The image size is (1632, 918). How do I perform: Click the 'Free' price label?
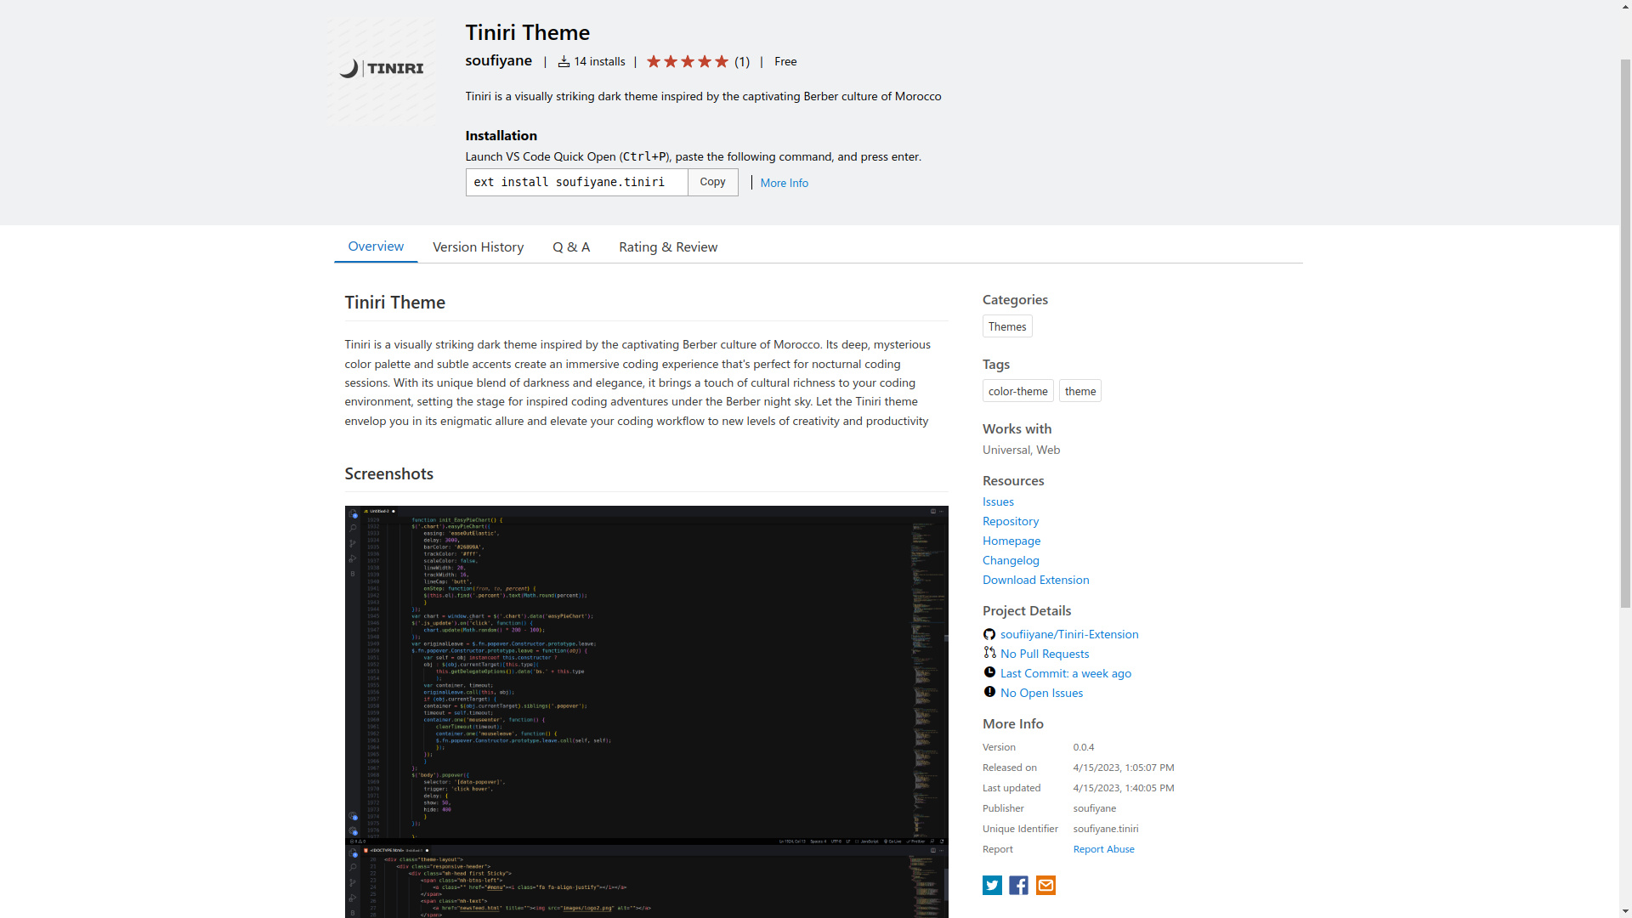pos(785,61)
